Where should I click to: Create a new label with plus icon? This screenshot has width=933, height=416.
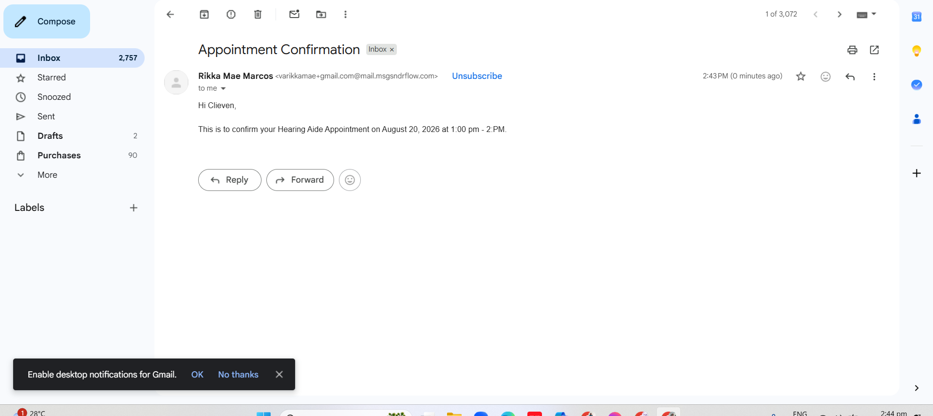134,208
